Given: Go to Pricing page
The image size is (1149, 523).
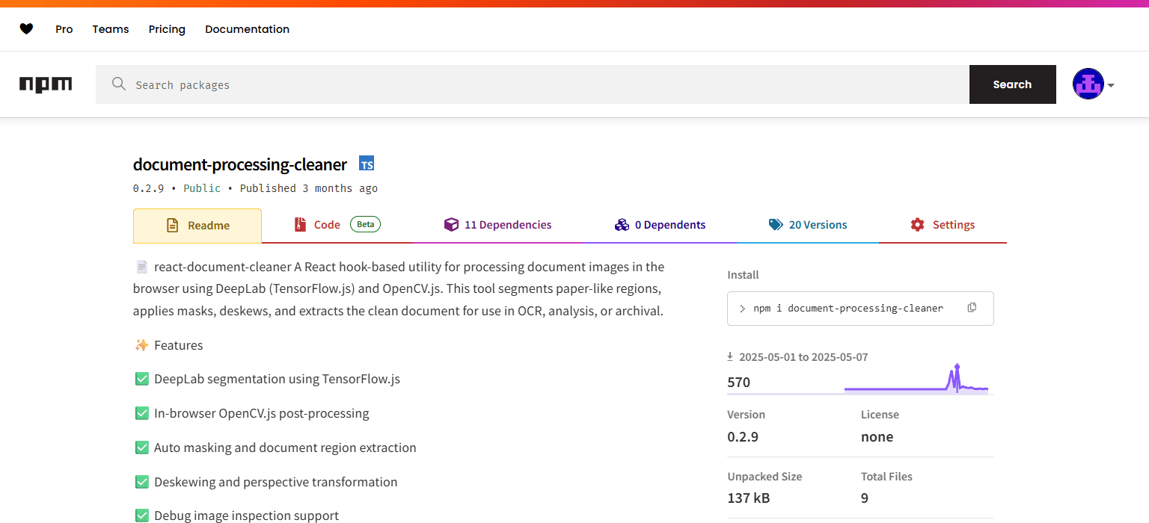Looking at the screenshot, I should pyautogui.click(x=167, y=29).
